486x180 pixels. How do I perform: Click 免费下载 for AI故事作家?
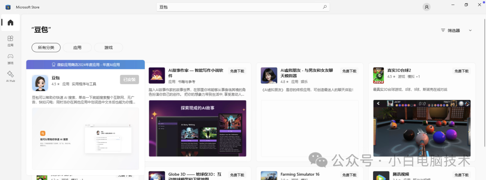click(237, 71)
